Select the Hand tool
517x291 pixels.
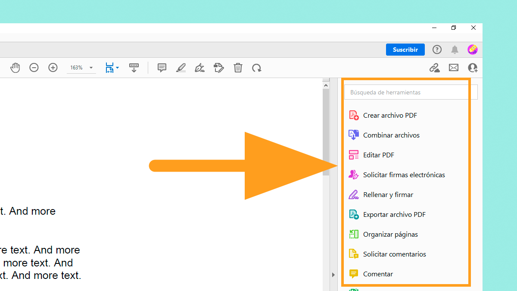[x=15, y=68]
